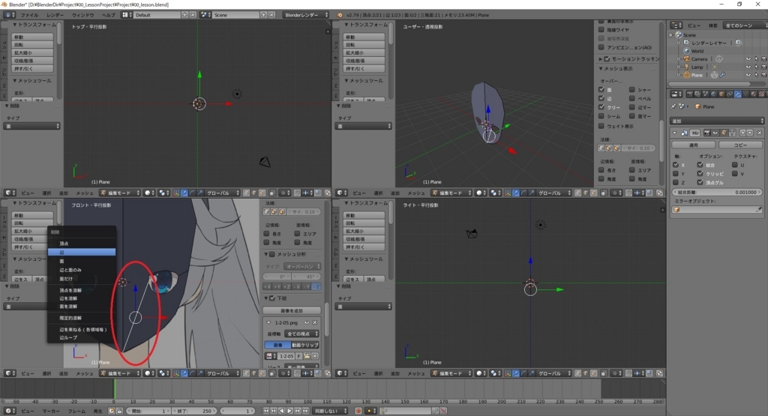Toggle modifier edit mode display icon
This screenshot has height=416, width=768.
pyautogui.click(x=724, y=133)
